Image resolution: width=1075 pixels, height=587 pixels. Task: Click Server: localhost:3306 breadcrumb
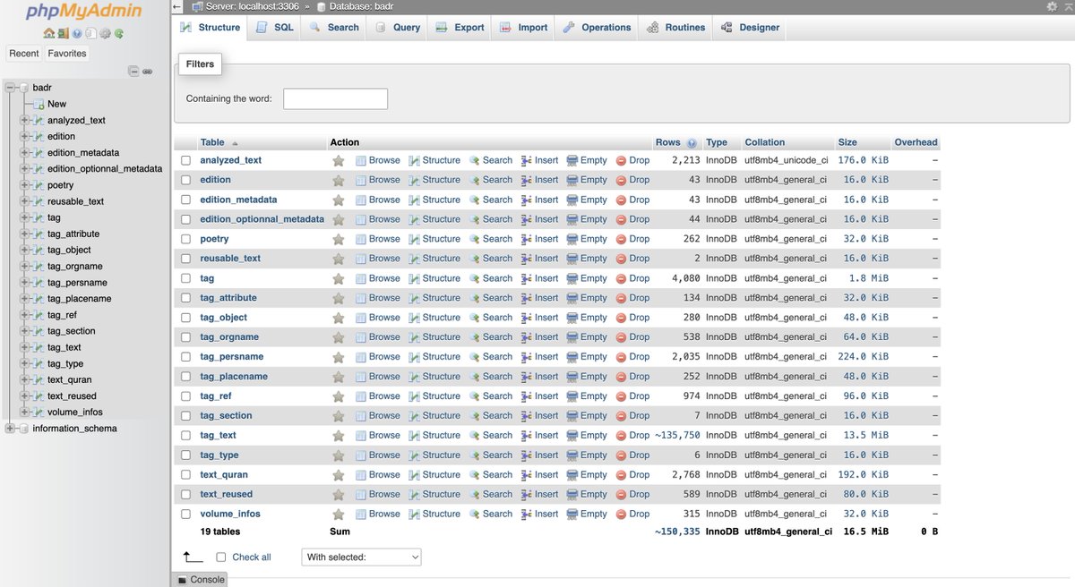point(251,7)
